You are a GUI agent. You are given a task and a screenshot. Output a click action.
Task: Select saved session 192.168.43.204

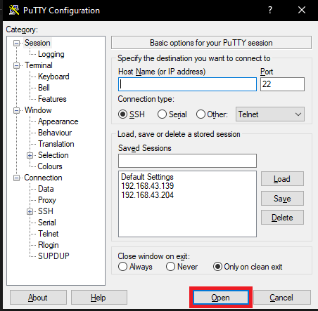pos(147,195)
